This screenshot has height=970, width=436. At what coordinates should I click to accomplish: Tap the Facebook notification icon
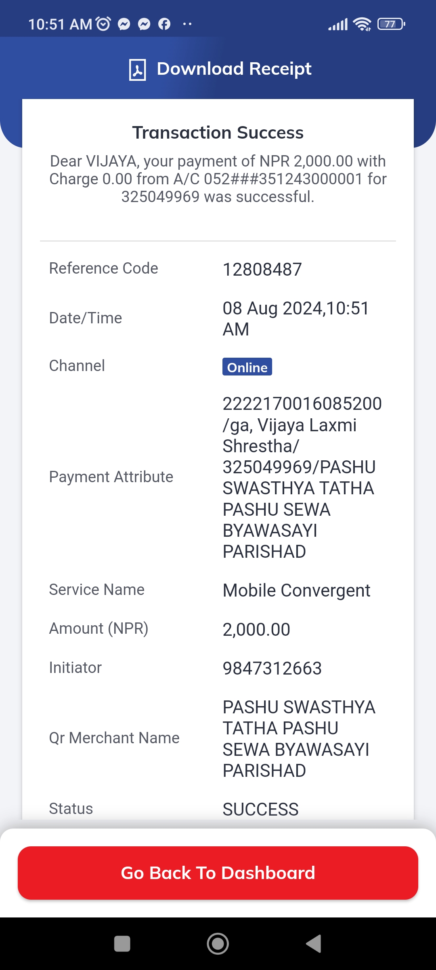(x=164, y=24)
